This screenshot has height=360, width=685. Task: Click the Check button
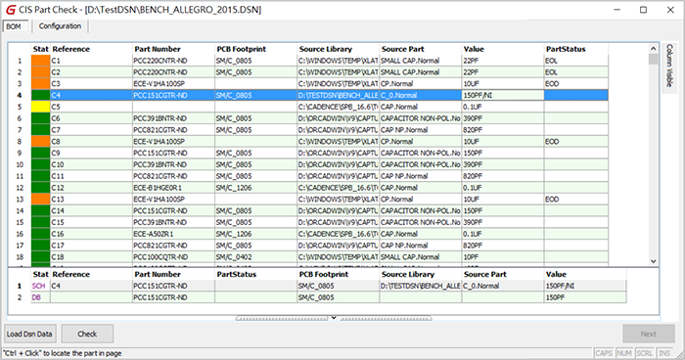point(87,334)
